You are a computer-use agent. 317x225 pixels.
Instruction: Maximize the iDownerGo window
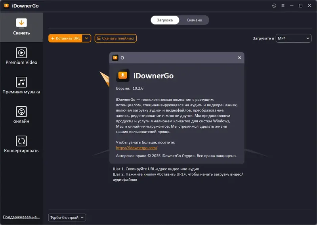301,6
